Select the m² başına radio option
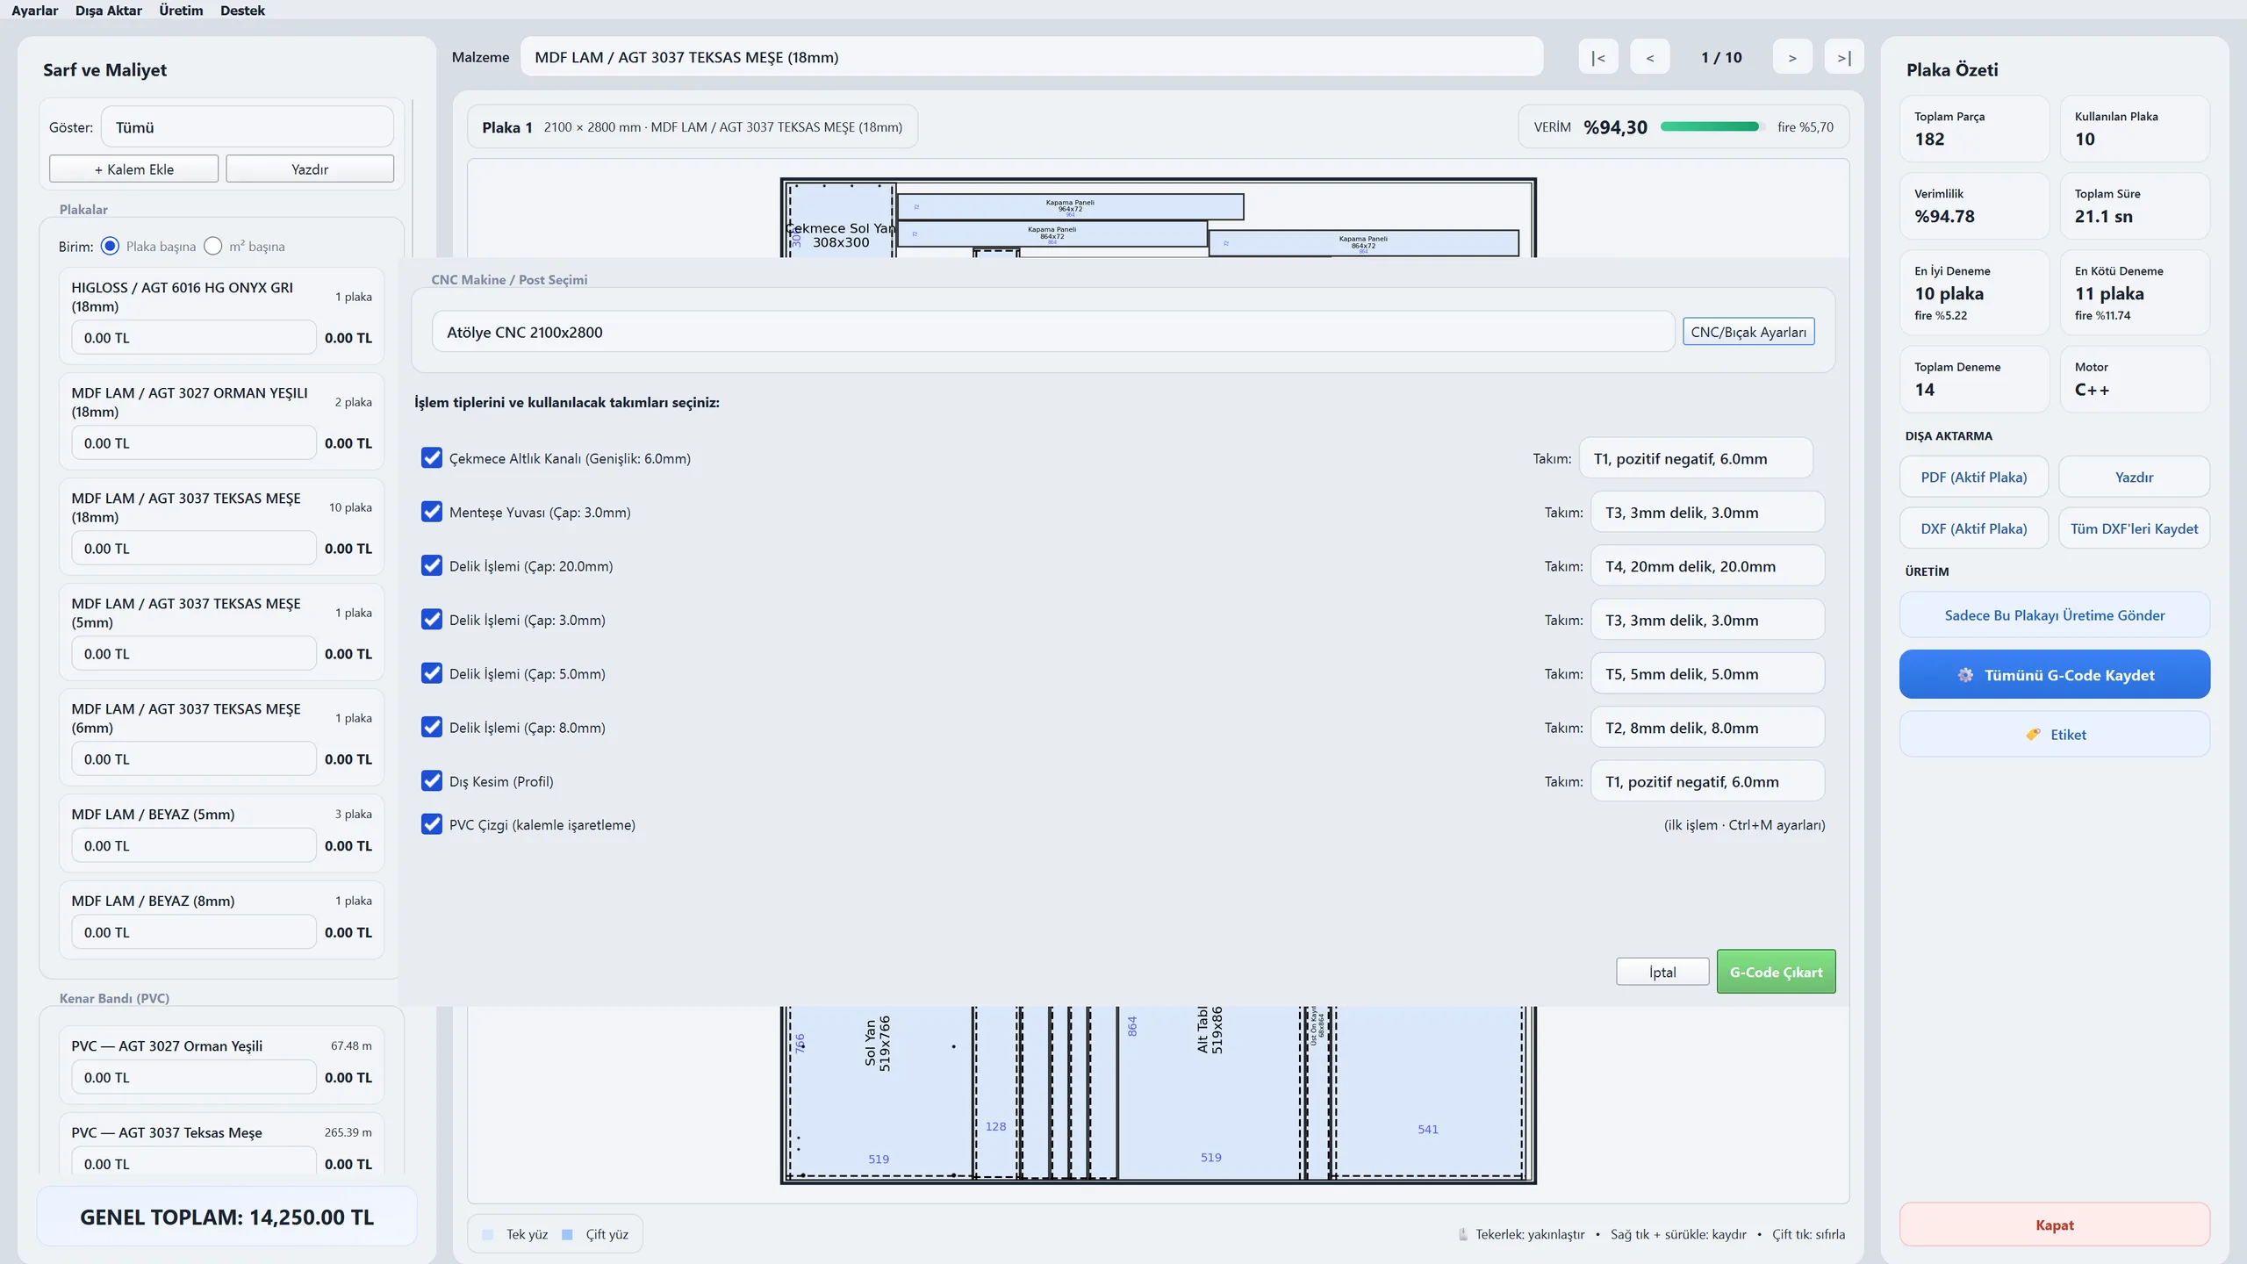Viewport: 2247px width, 1264px height. tap(213, 247)
